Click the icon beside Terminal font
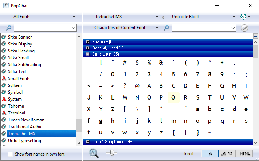 (x=4, y=113)
